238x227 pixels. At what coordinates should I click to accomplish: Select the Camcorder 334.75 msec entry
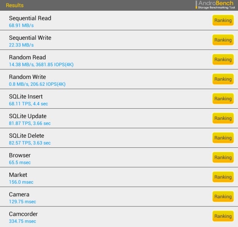coord(119,217)
